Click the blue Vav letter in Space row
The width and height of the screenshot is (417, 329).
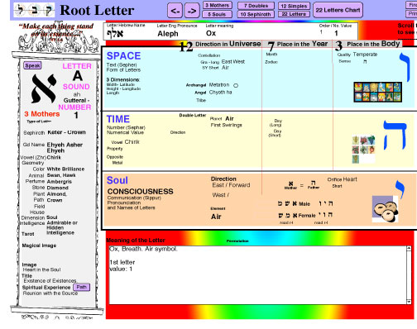point(405,67)
